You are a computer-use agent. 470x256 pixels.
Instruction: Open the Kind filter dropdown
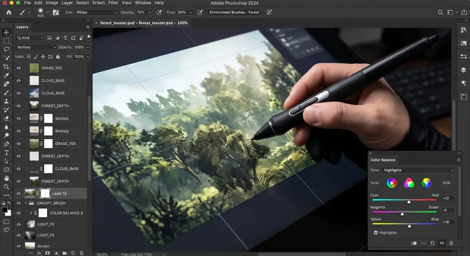pyautogui.click(x=30, y=38)
